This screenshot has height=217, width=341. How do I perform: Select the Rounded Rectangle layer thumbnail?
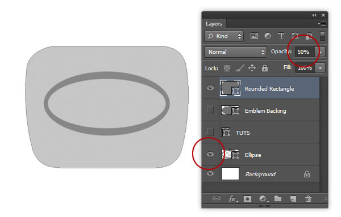click(x=230, y=88)
